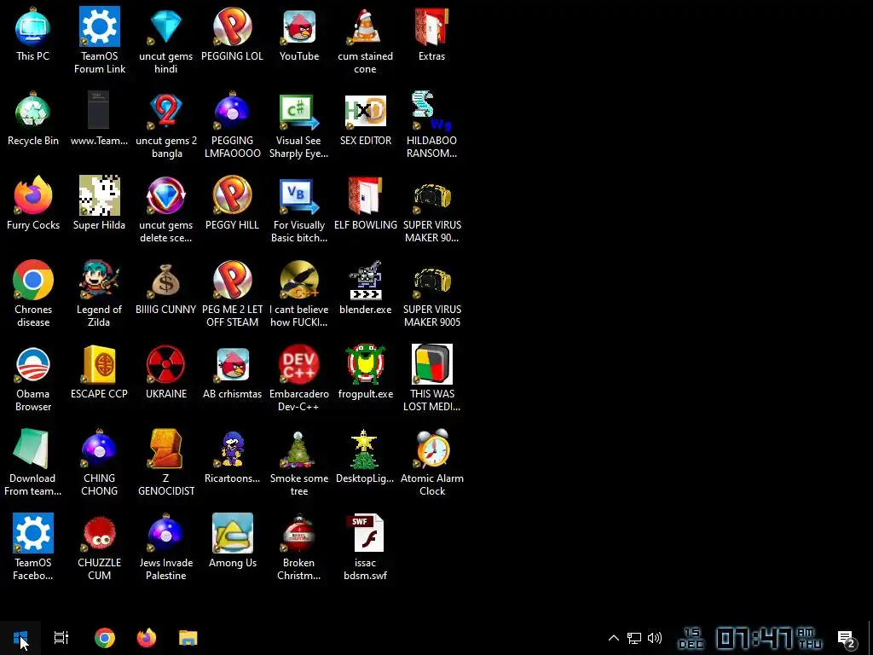Select the Broken Christm... ornament icon

tap(299, 548)
